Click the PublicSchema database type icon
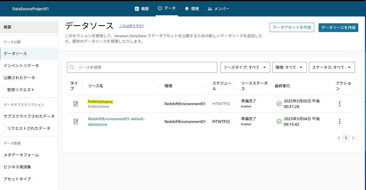 76,104
